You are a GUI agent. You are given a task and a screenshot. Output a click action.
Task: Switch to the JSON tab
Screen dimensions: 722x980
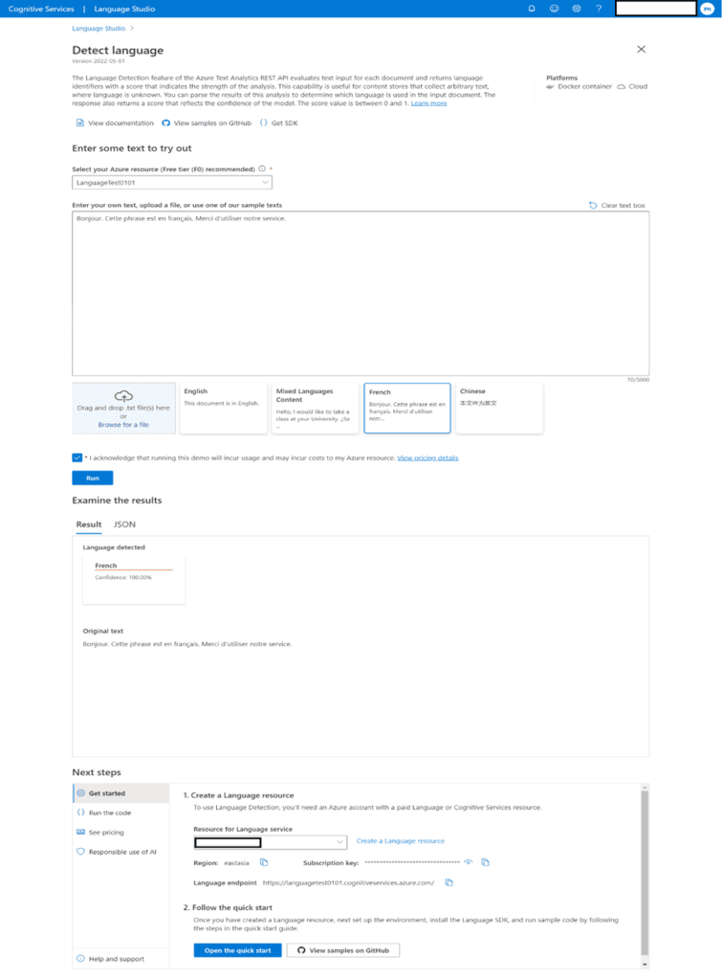point(124,524)
